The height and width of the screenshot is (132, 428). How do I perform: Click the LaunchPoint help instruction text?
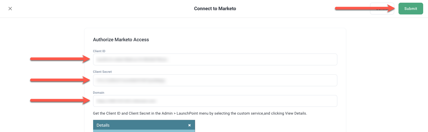click(200, 114)
